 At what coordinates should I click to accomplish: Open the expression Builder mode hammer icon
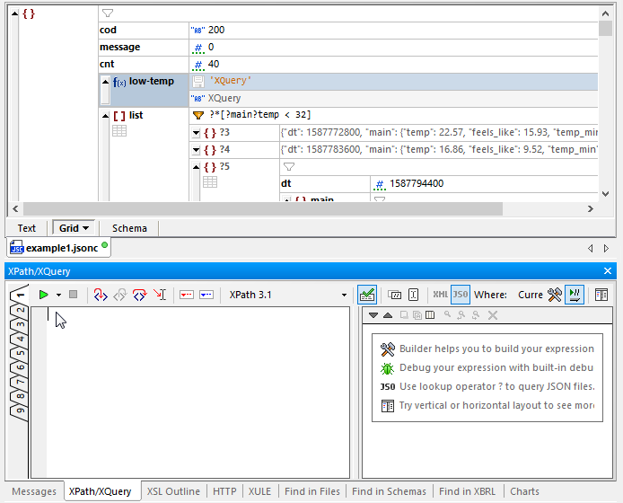(555, 295)
